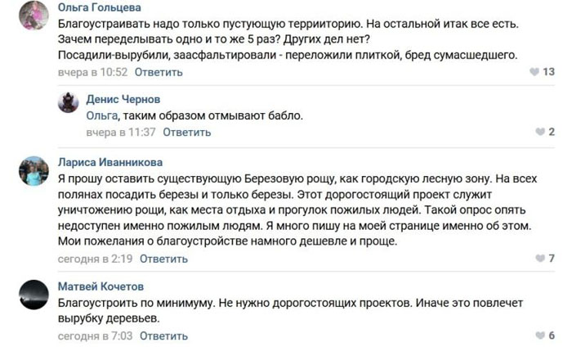Click timestamp 'вчера в 10:52'

coord(93,72)
